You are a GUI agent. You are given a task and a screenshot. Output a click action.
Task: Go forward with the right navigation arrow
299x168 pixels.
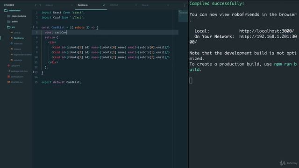point(40,5)
